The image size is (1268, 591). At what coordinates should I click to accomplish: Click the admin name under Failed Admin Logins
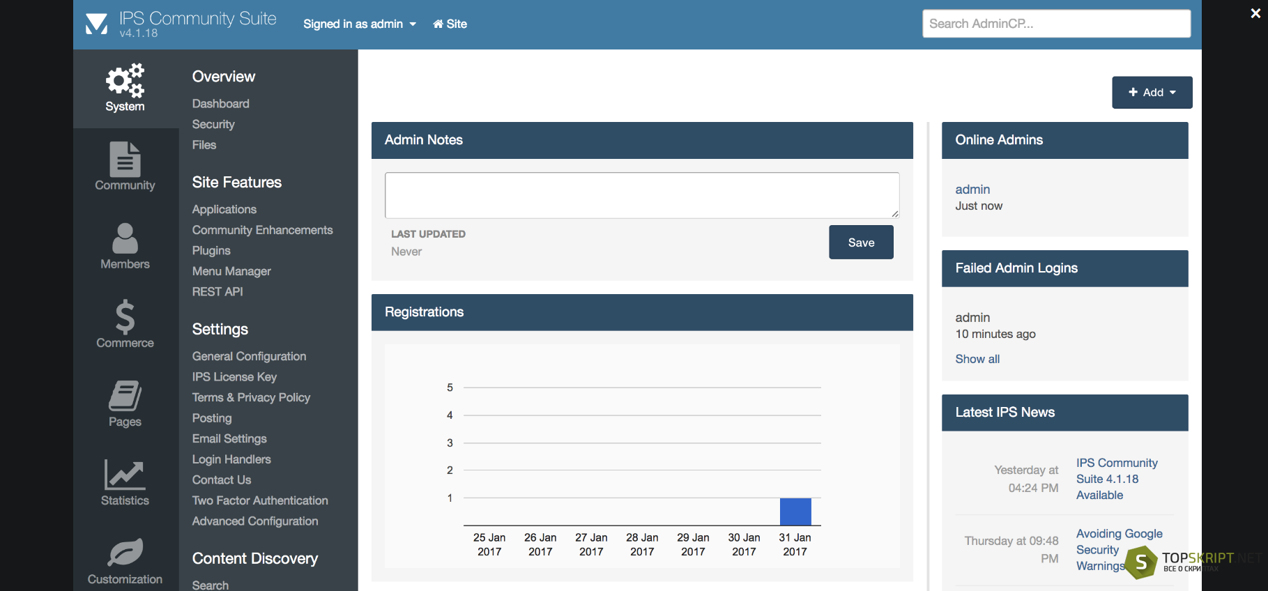point(972,318)
